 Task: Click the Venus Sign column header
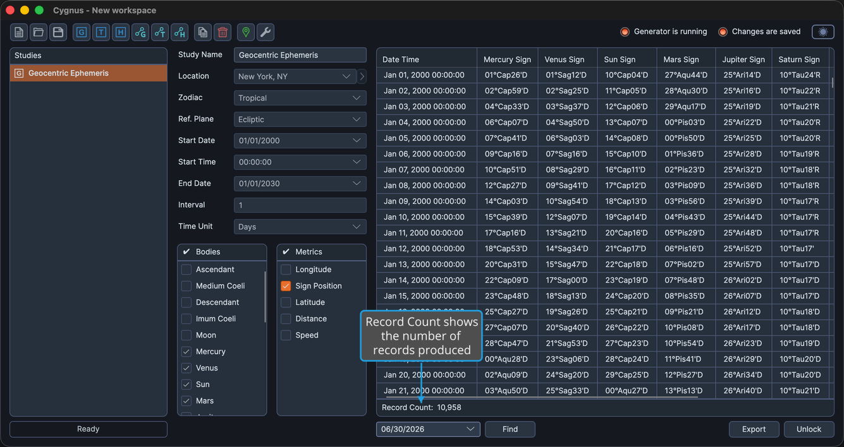click(568, 59)
